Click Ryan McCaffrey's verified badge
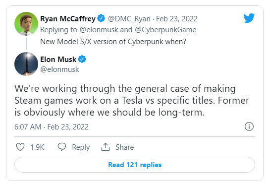This screenshot has height=185, width=269. [101, 18]
